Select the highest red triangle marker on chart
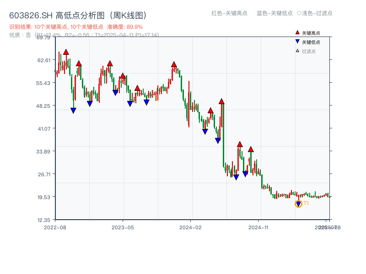The image size is (366, 274). pos(66,52)
